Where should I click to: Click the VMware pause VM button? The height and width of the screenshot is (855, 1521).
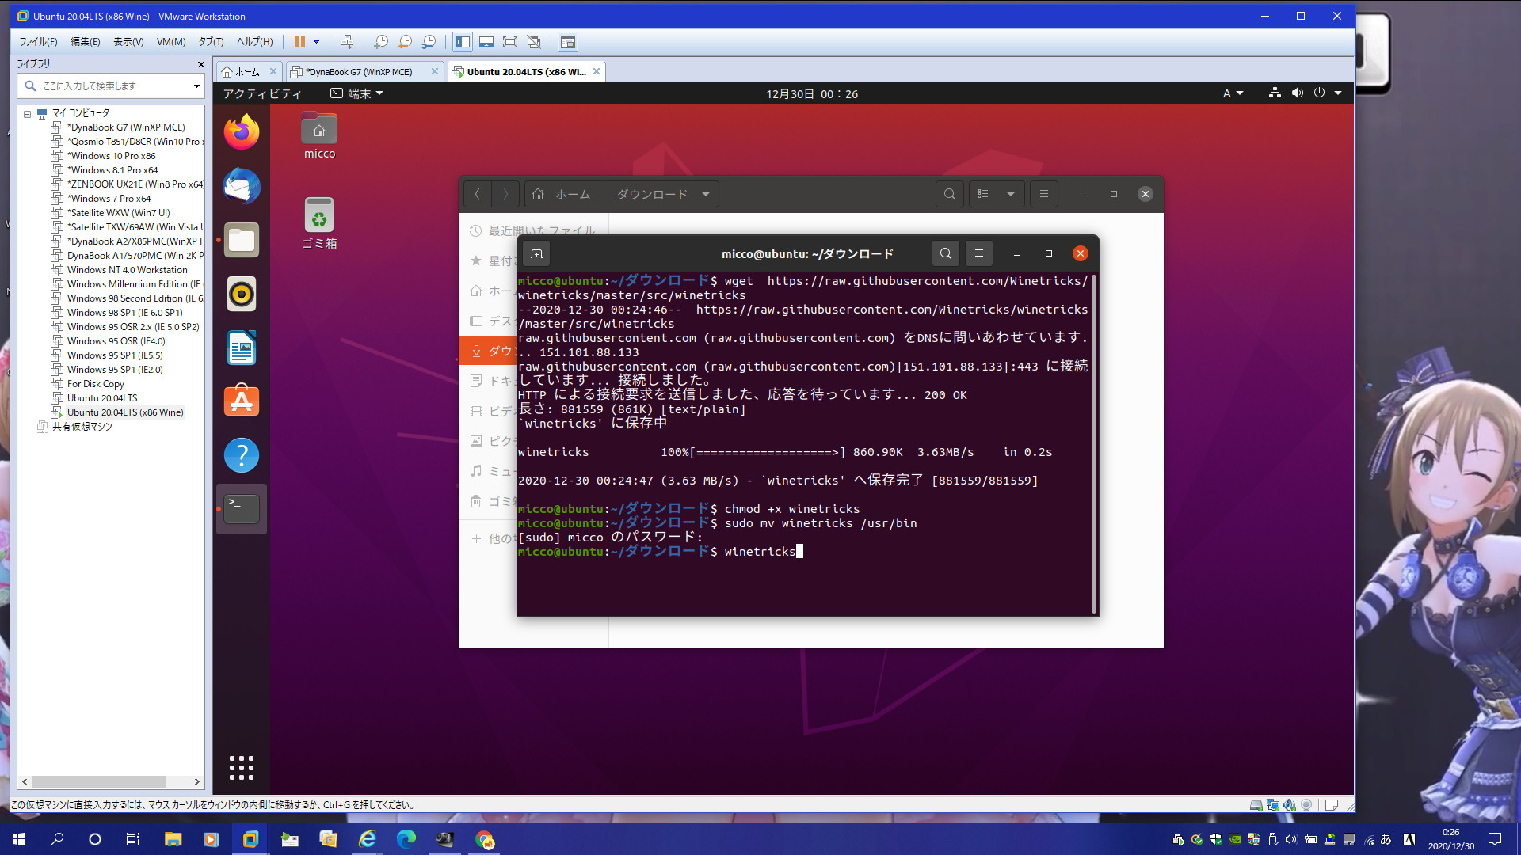[299, 42]
